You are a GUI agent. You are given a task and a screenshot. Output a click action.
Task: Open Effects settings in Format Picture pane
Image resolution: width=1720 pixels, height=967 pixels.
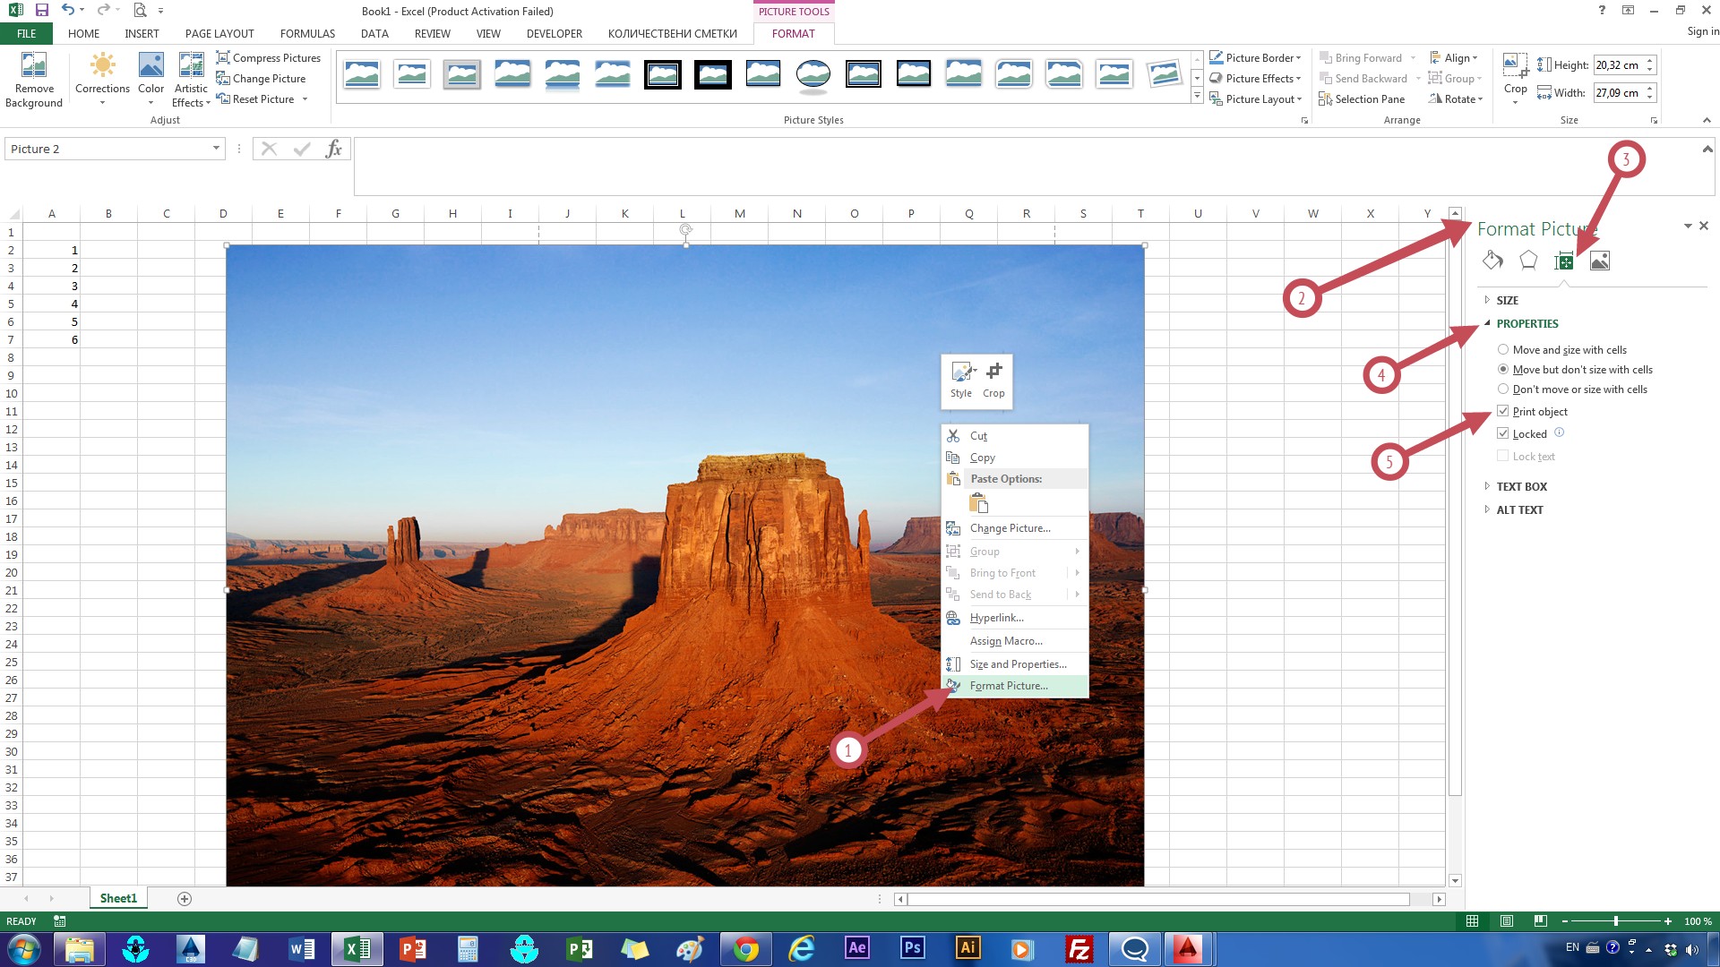pos(1527,261)
